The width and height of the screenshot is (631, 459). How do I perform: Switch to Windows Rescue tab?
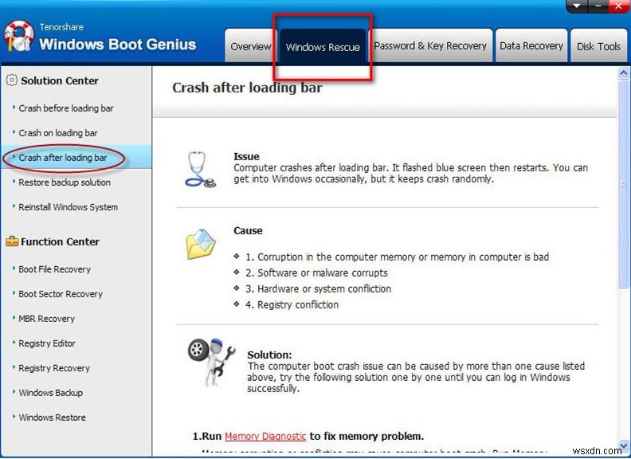[323, 47]
